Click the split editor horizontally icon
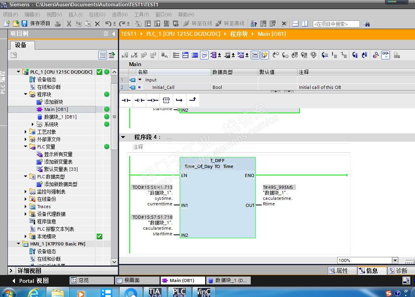The width and height of the screenshot is (415, 297). coord(296,24)
